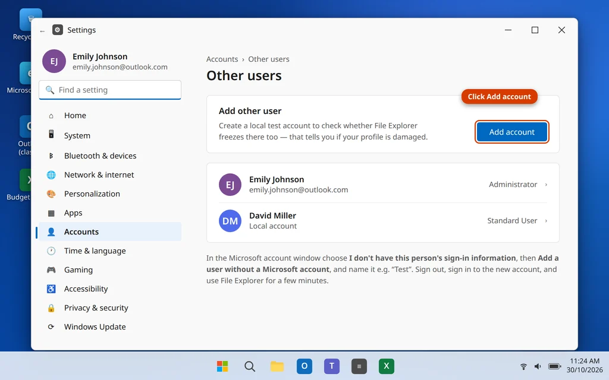Click the battery icon in tray

tap(554, 366)
